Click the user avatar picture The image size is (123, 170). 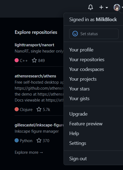117,7
